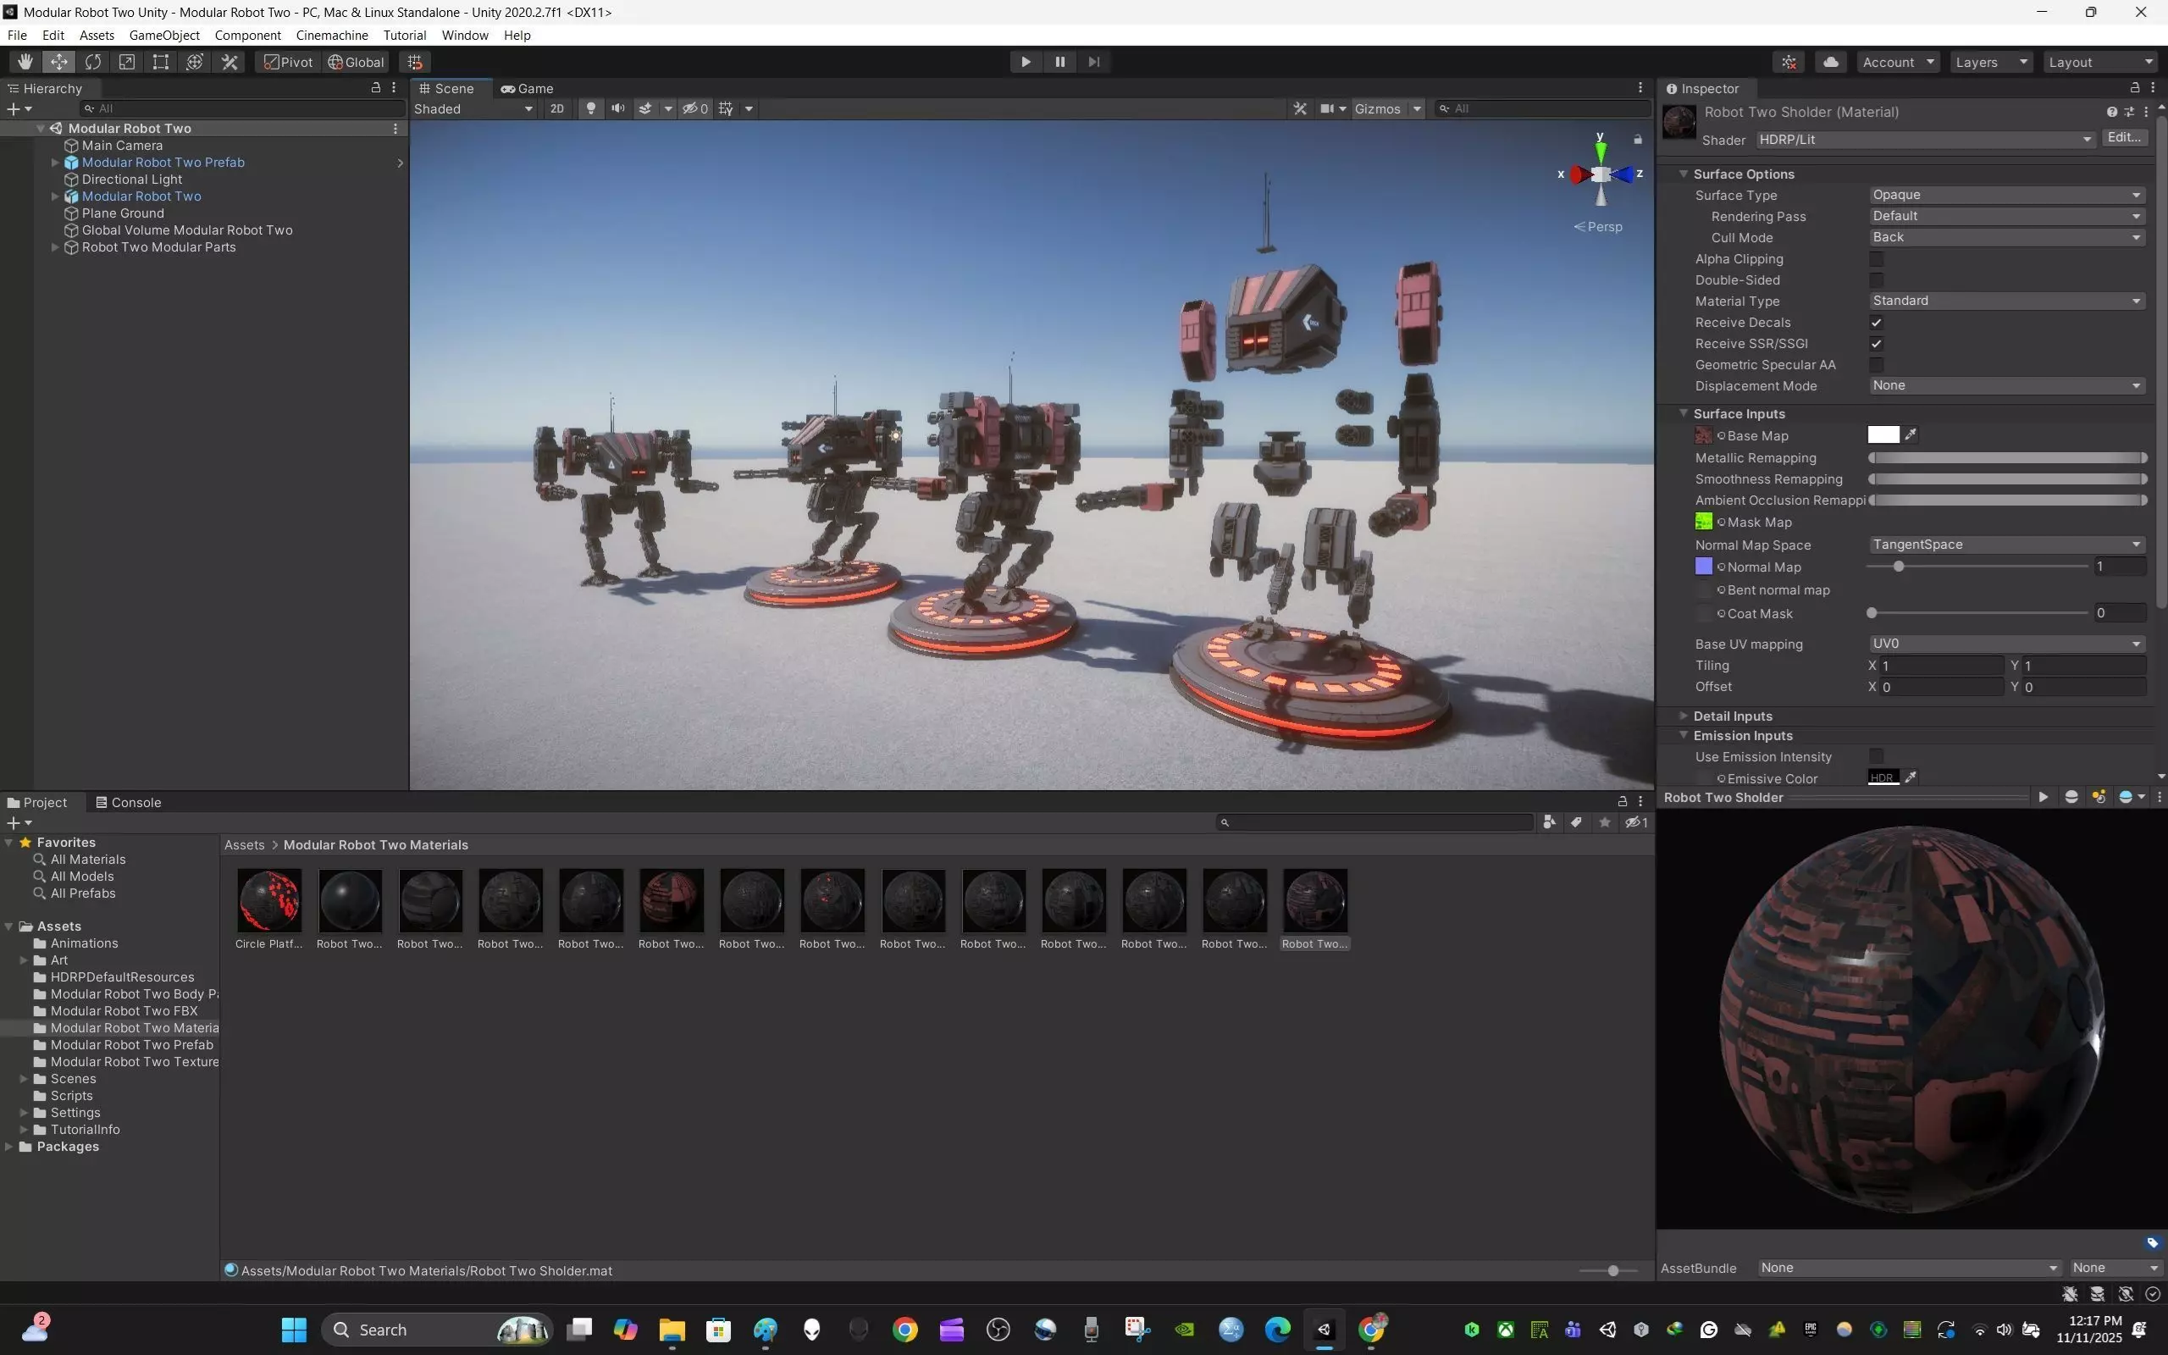The image size is (2168, 1355).
Task: Click Base Map white color swatch
Action: [1883, 434]
